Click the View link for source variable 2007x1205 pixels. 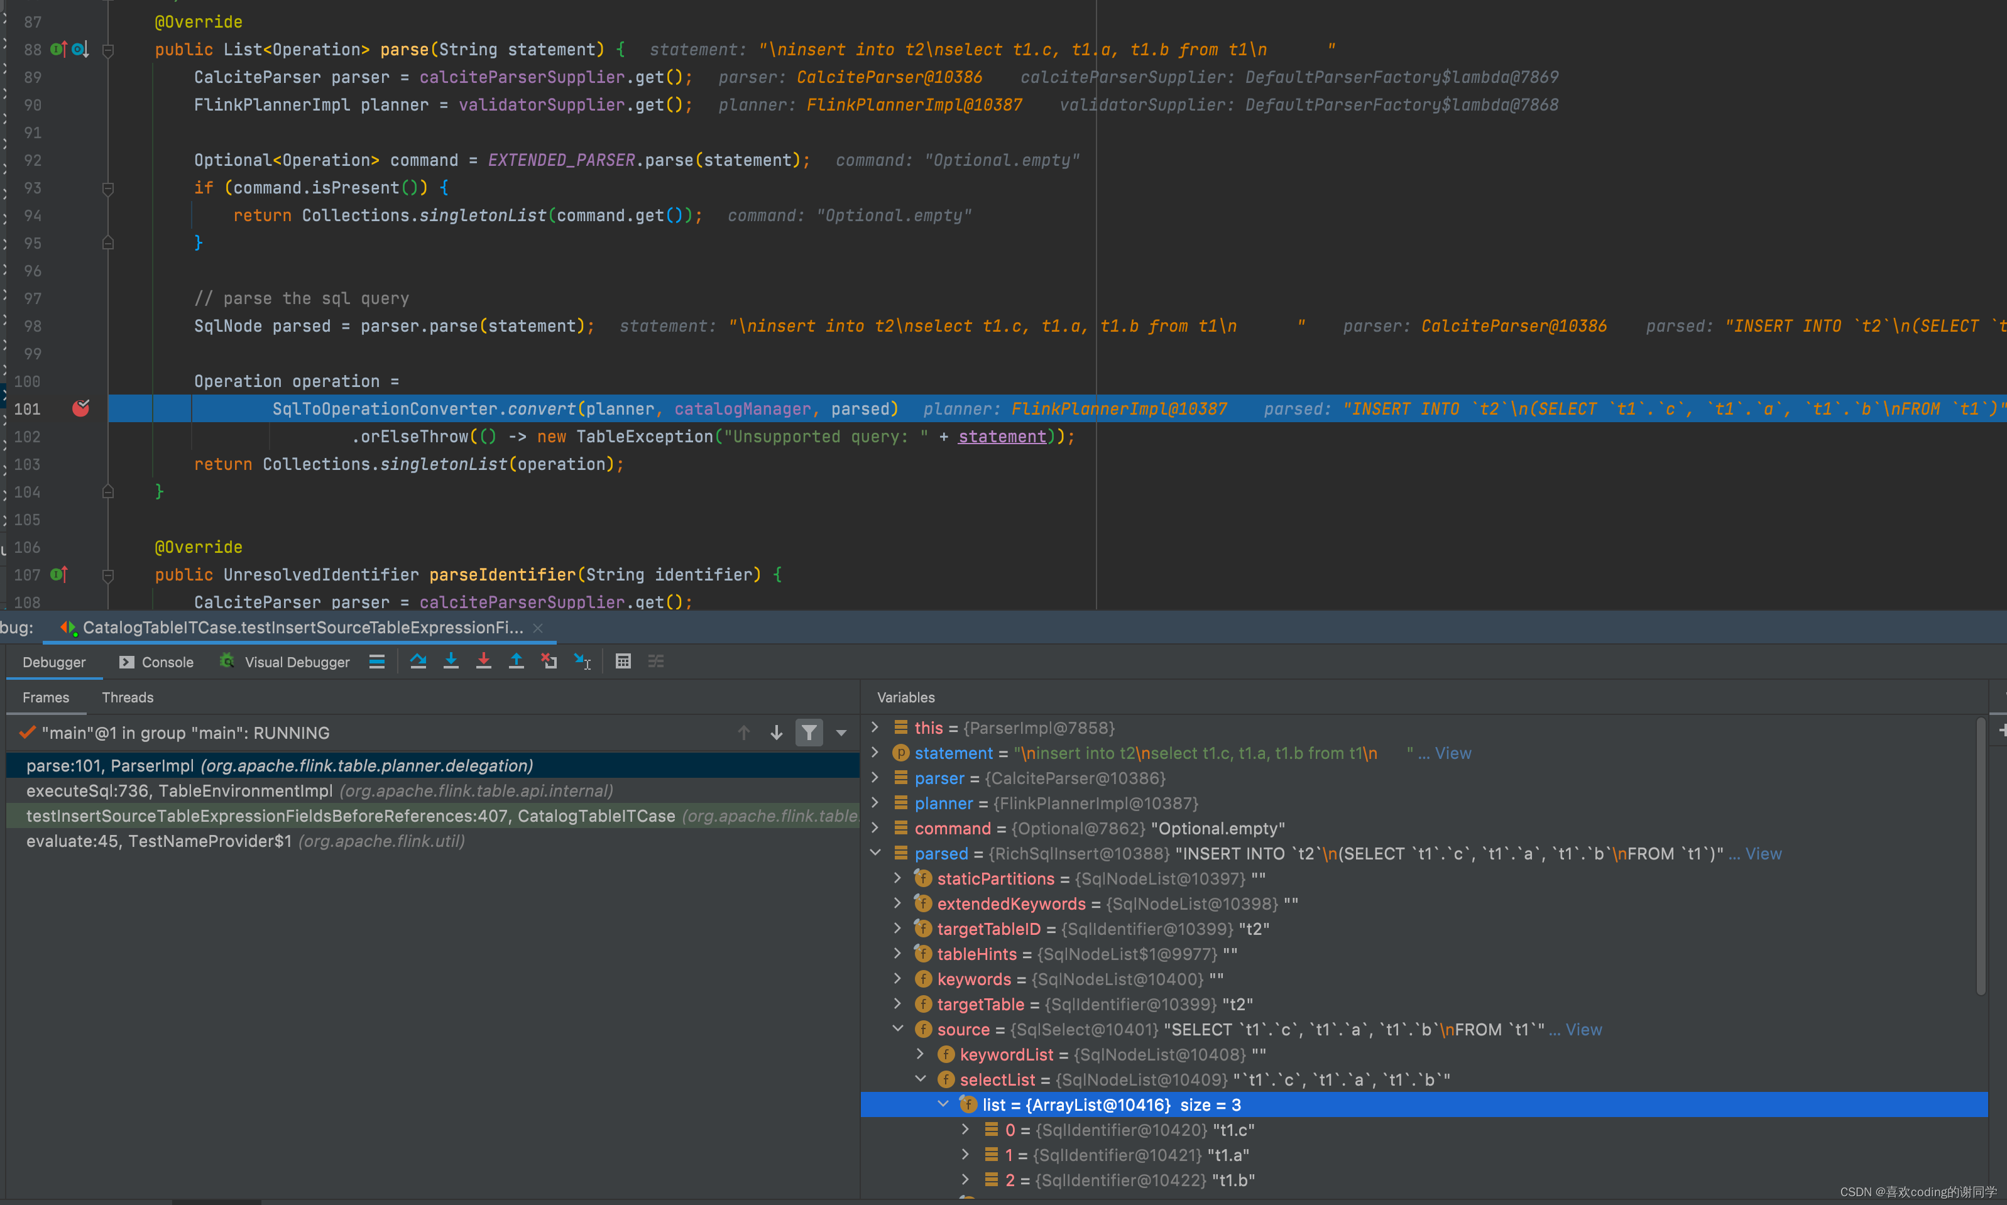click(1583, 1029)
